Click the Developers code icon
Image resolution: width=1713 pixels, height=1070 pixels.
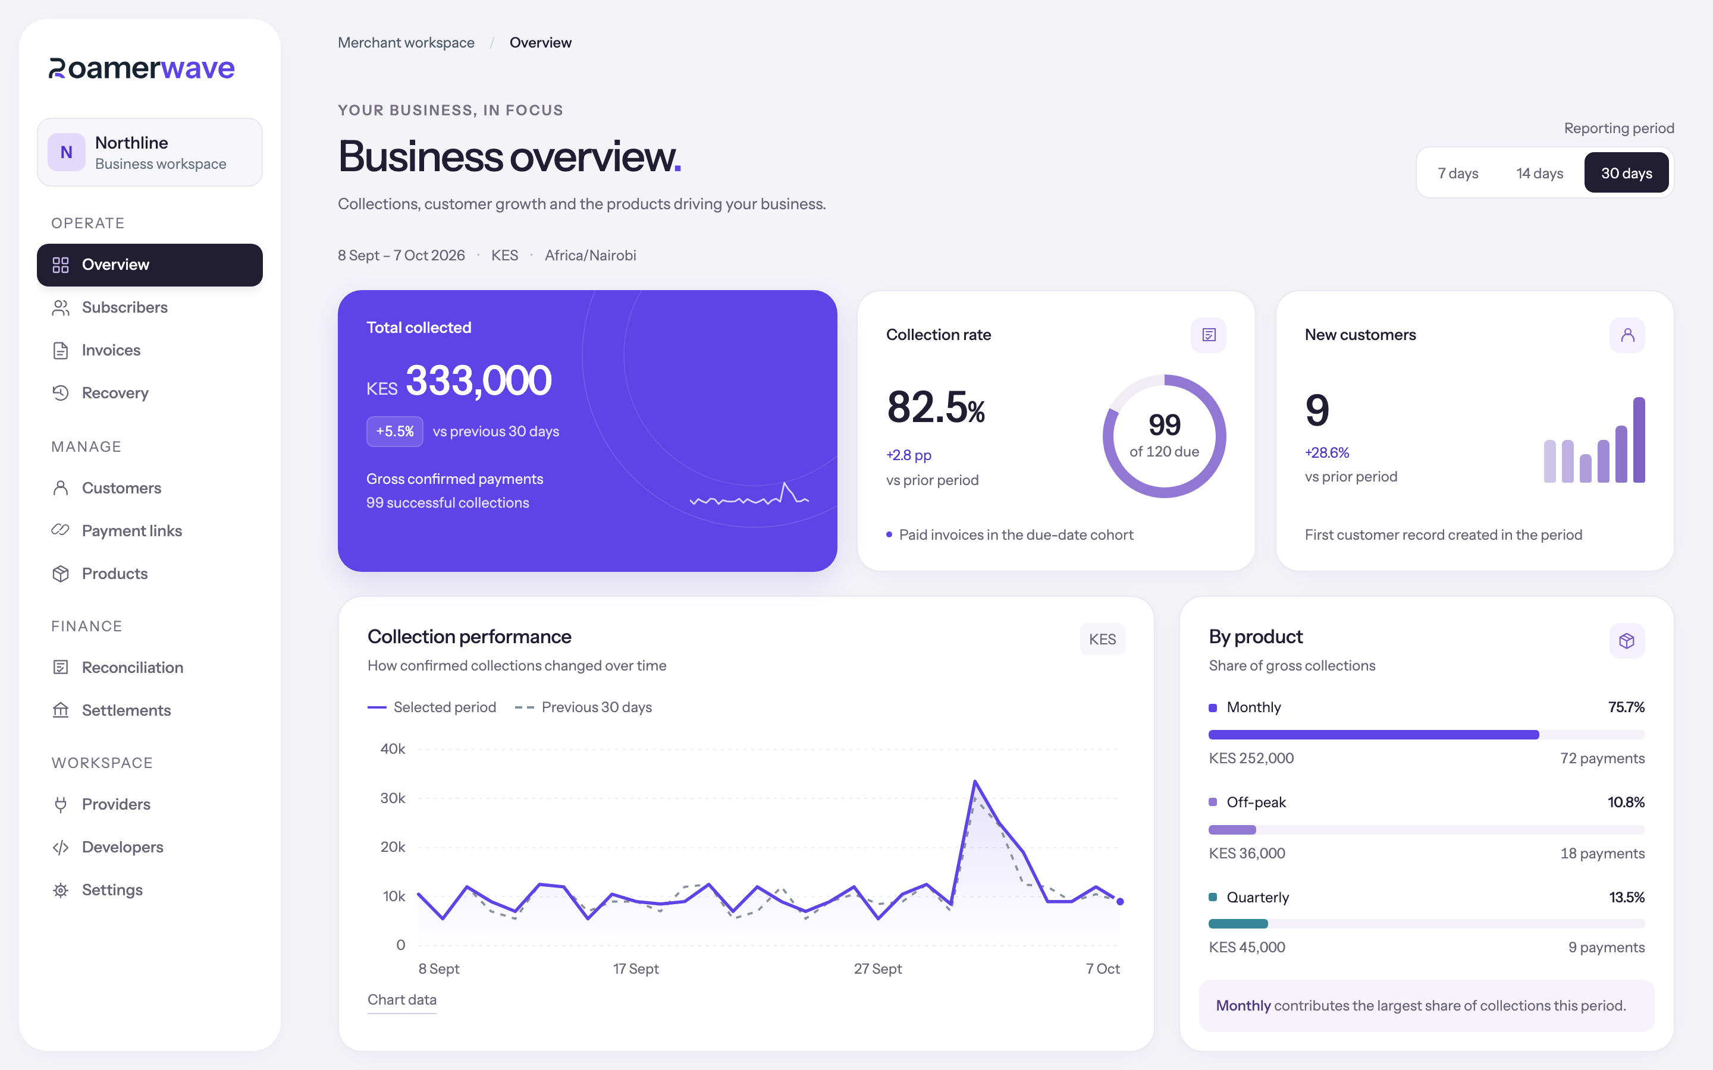click(61, 847)
